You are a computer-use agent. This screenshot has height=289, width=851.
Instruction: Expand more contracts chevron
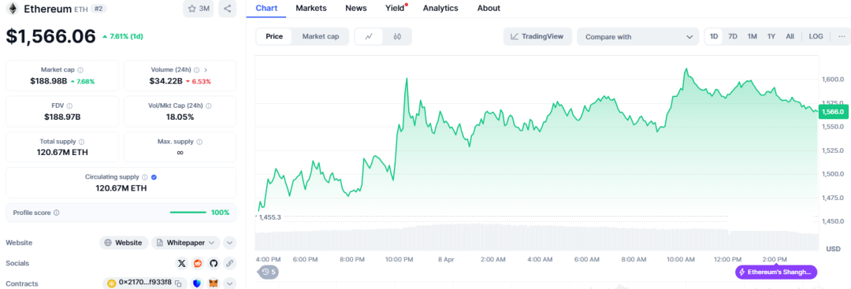[229, 283]
